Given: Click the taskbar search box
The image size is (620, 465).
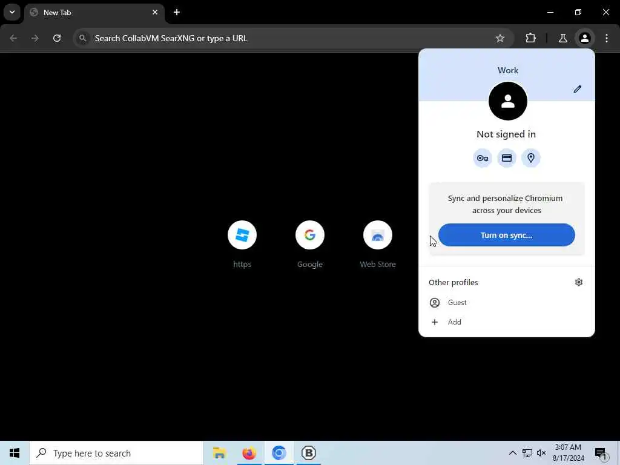Looking at the screenshot, I should point(116,453).
